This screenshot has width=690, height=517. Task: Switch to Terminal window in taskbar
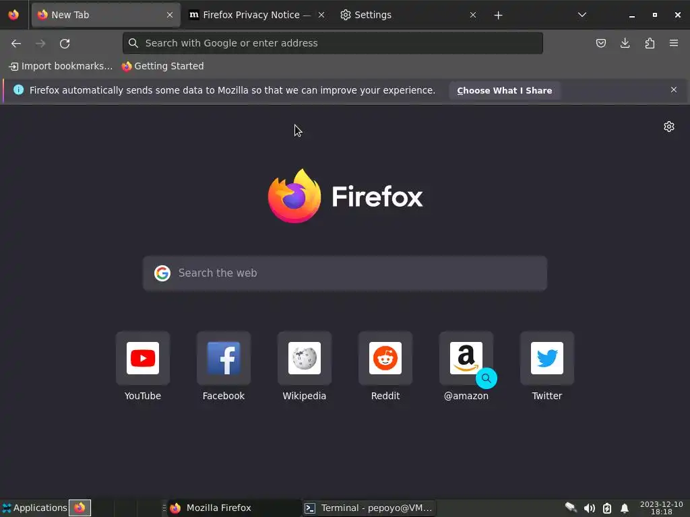(x=369, y=508)
